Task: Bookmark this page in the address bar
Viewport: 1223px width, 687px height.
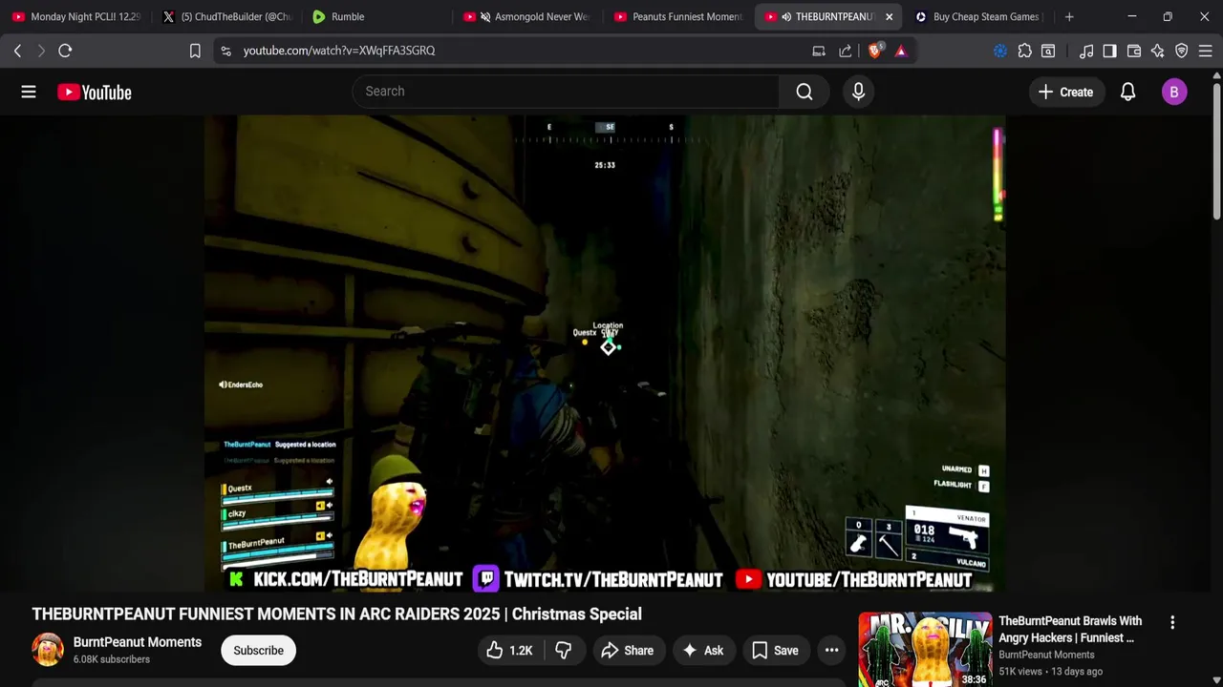Action: click(195, 51)
